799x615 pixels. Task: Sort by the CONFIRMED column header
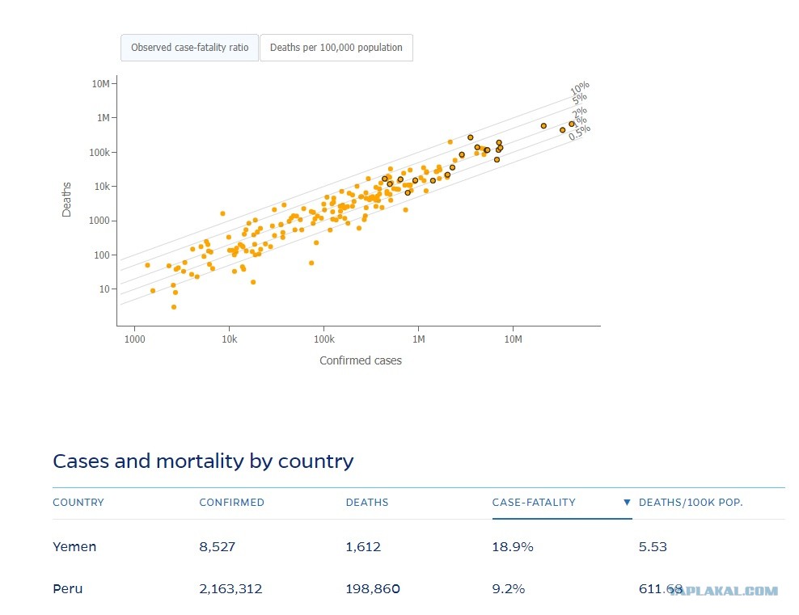pyautogui.click(x=232, y=503)
